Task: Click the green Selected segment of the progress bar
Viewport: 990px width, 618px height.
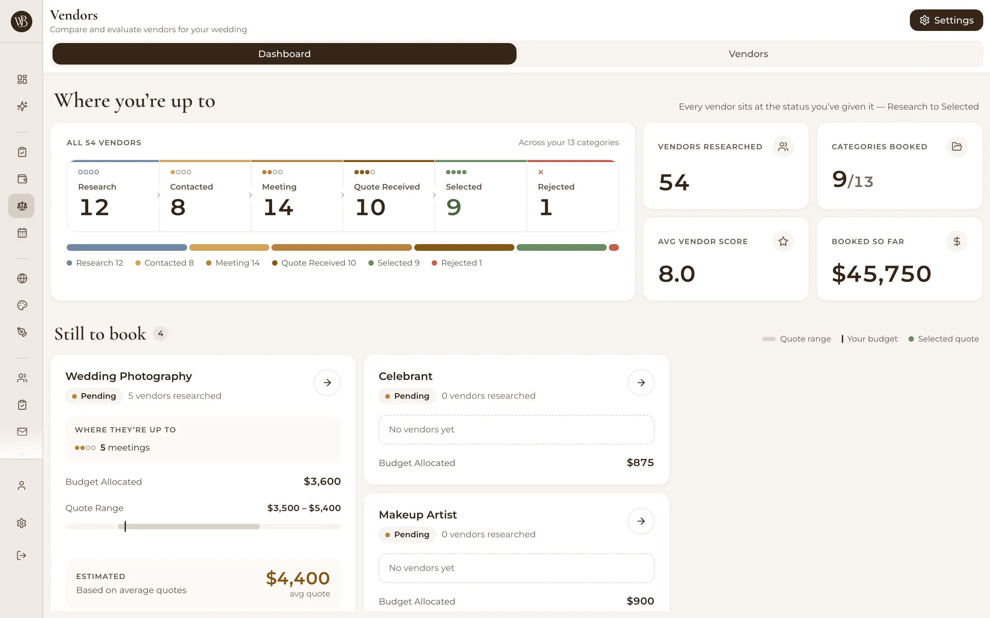Action: (561, 247)
